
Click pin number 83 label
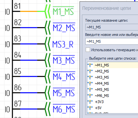[17, 39]
